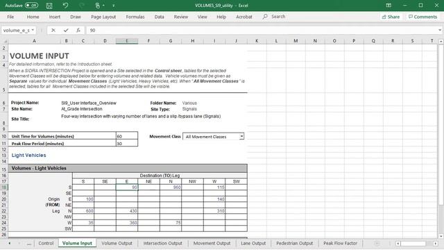The image size is (444, 250).
Task: Open the Data ribbon tab
Action: 159,17
